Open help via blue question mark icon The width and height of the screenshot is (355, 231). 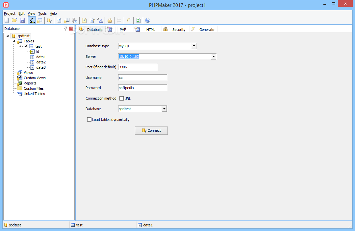[148, 21]
